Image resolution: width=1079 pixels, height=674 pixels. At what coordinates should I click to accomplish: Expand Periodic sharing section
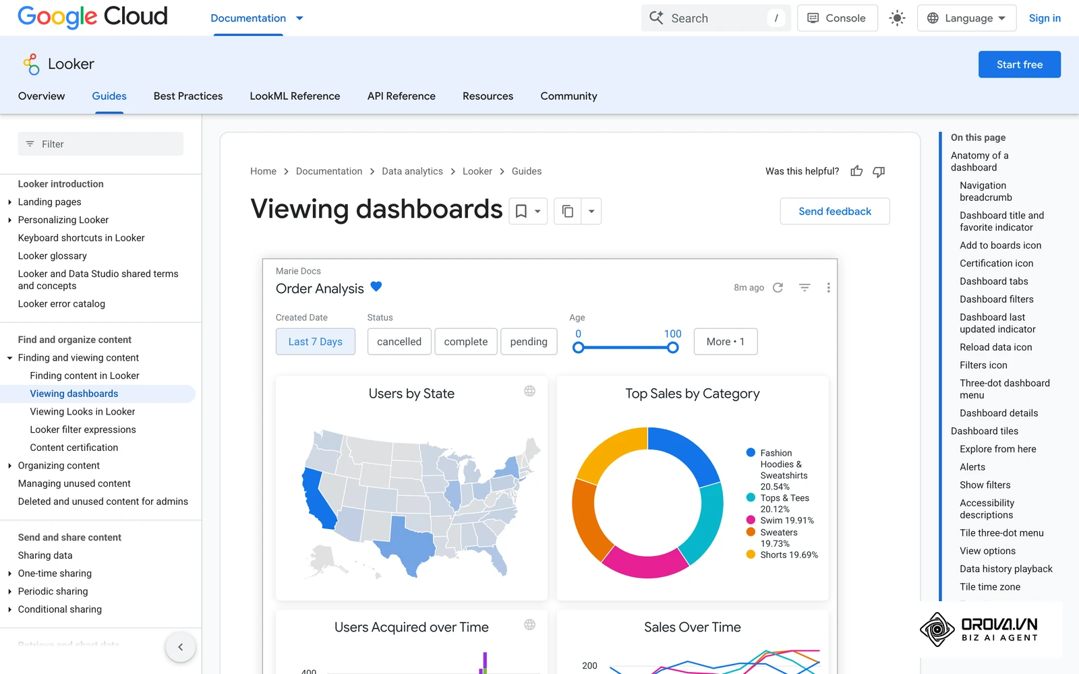[9, 592]
